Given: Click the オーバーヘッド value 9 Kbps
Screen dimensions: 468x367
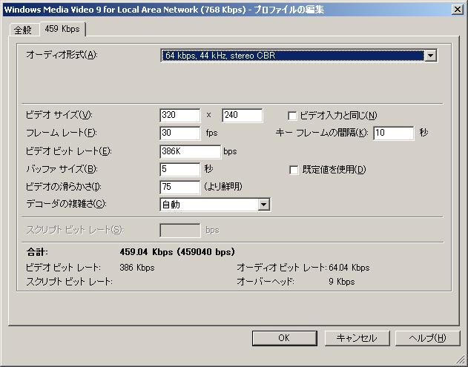Looking at the screenshot, I should pyautogui.click(x=342, y=282).
